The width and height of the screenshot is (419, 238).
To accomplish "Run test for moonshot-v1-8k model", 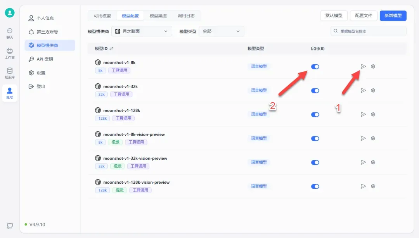I will tap(363, 66).
